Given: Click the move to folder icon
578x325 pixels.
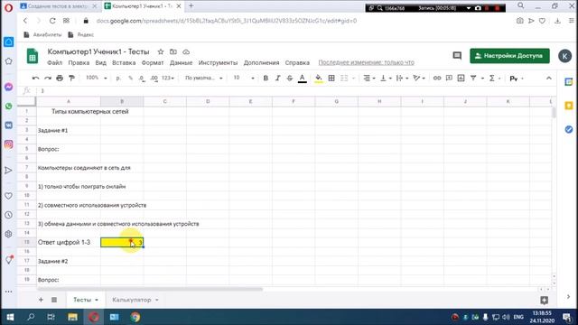Looking at the screenshot, I should pyautogui.click(x=172, y=52).
